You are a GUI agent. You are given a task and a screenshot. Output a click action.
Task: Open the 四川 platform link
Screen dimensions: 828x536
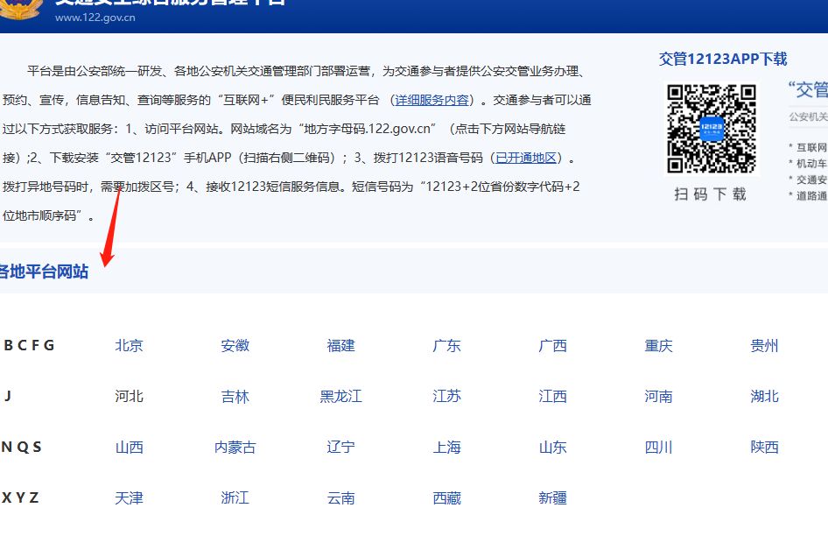(658, 448)
